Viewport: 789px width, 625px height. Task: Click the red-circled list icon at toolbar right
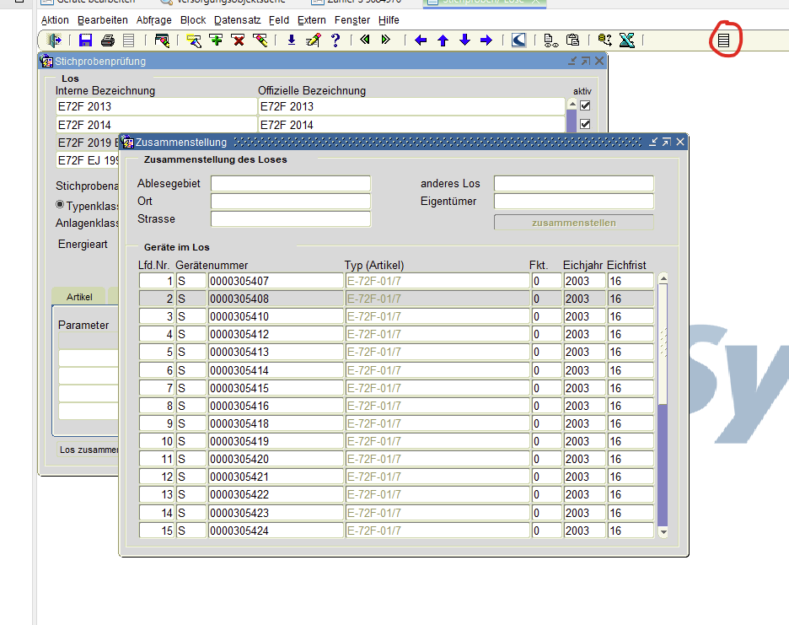(723, 40)
